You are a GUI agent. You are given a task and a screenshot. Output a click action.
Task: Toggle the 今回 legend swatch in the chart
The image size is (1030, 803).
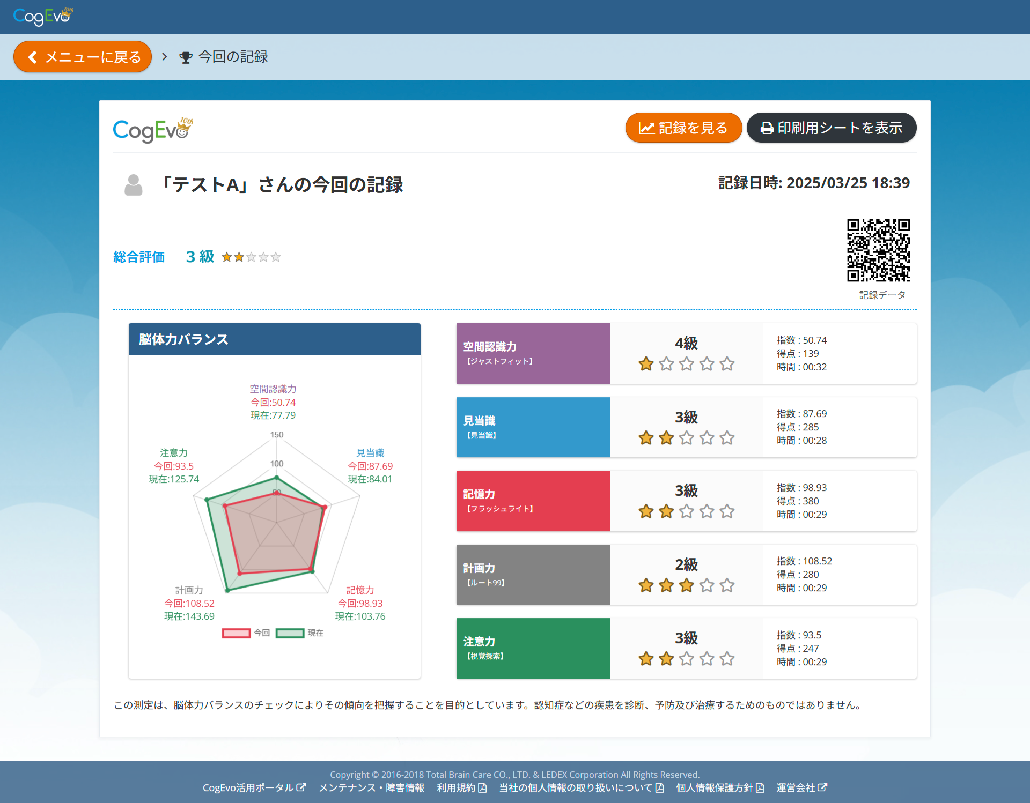pyautogui.click(x=236, y=633)
